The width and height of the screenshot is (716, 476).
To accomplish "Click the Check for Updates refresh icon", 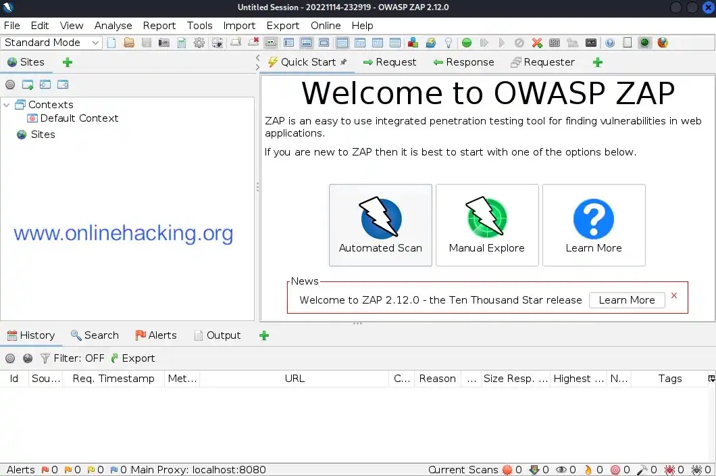I will coord(430,43).
